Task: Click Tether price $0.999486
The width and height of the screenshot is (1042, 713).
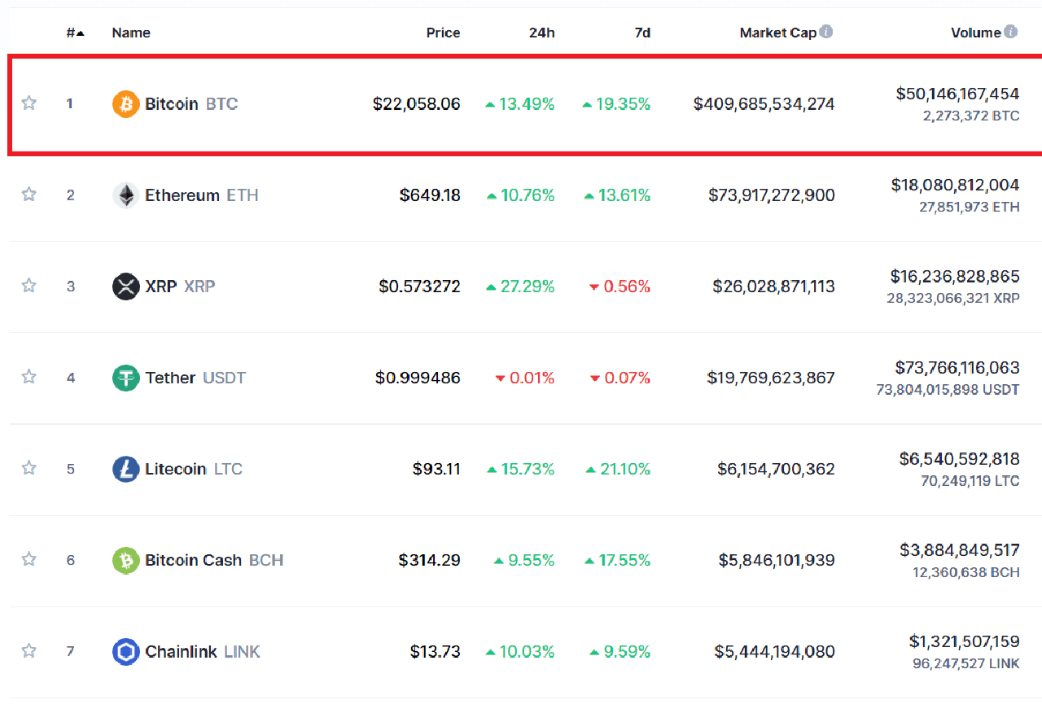Action: 418,378
